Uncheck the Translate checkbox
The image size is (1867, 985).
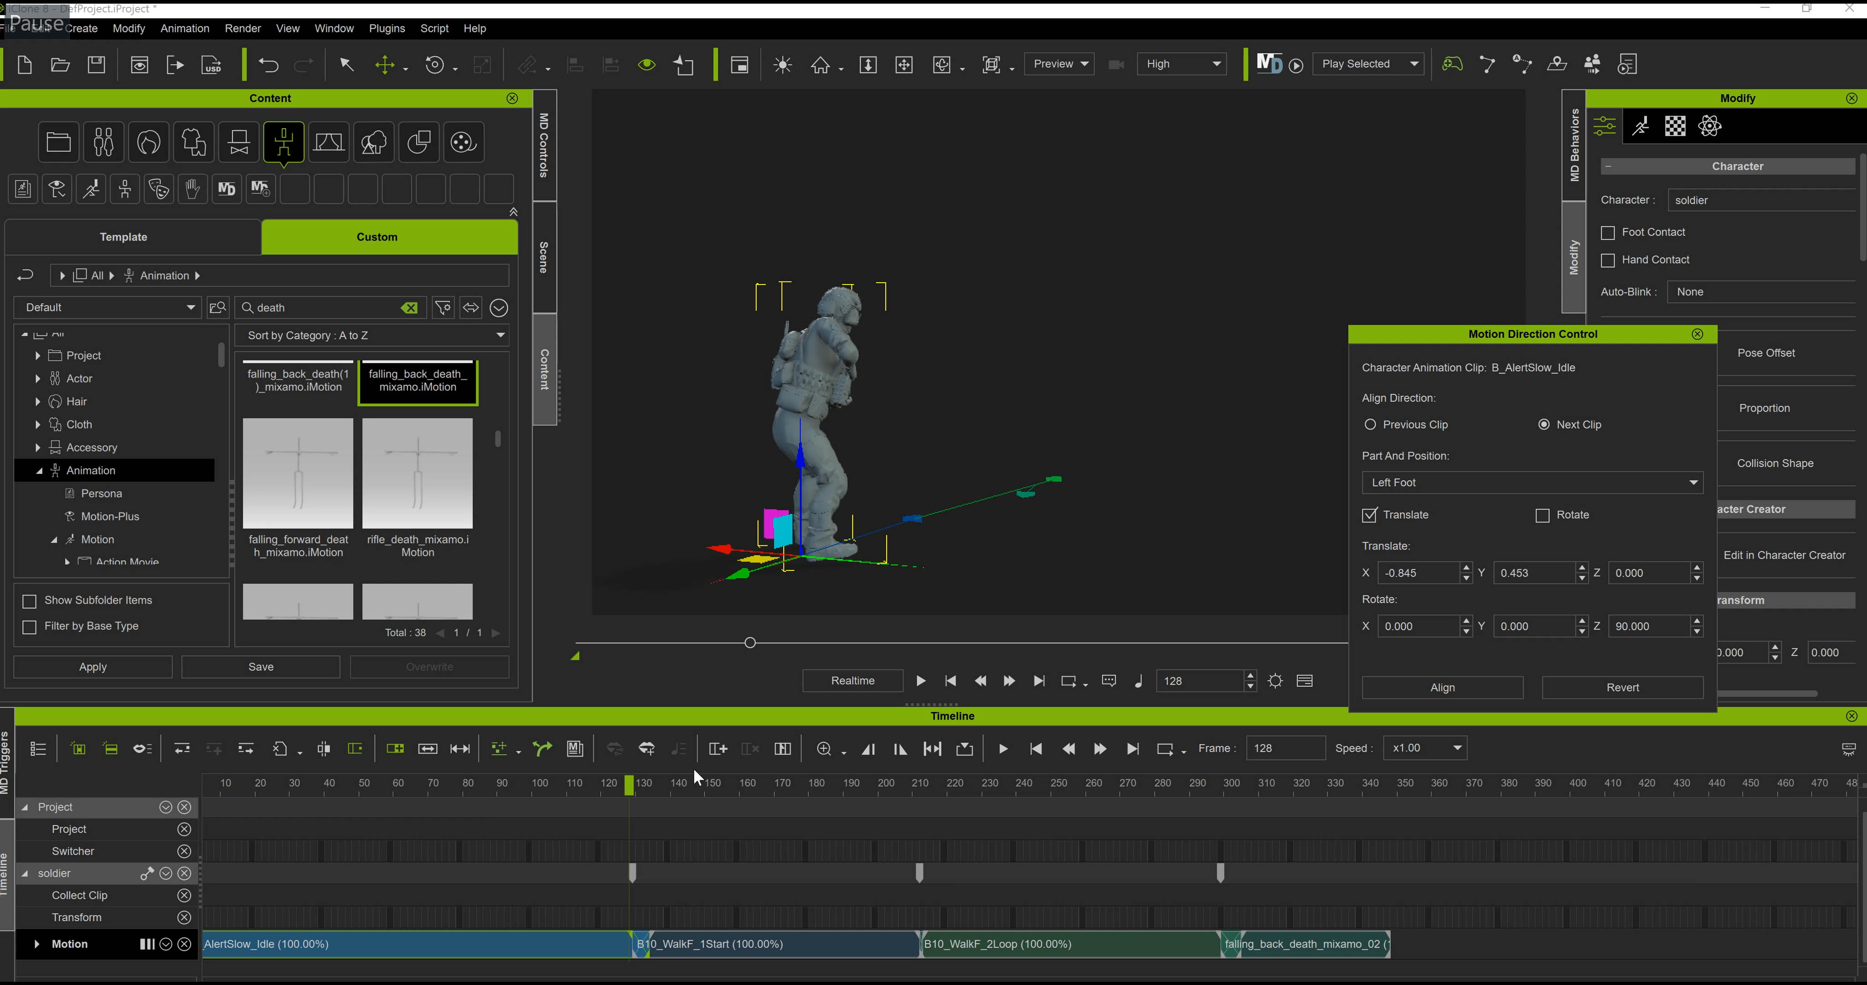1369,515
